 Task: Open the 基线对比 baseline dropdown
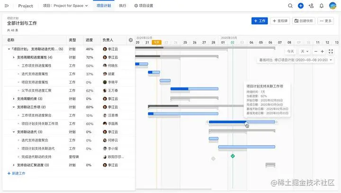pos(296,60)
